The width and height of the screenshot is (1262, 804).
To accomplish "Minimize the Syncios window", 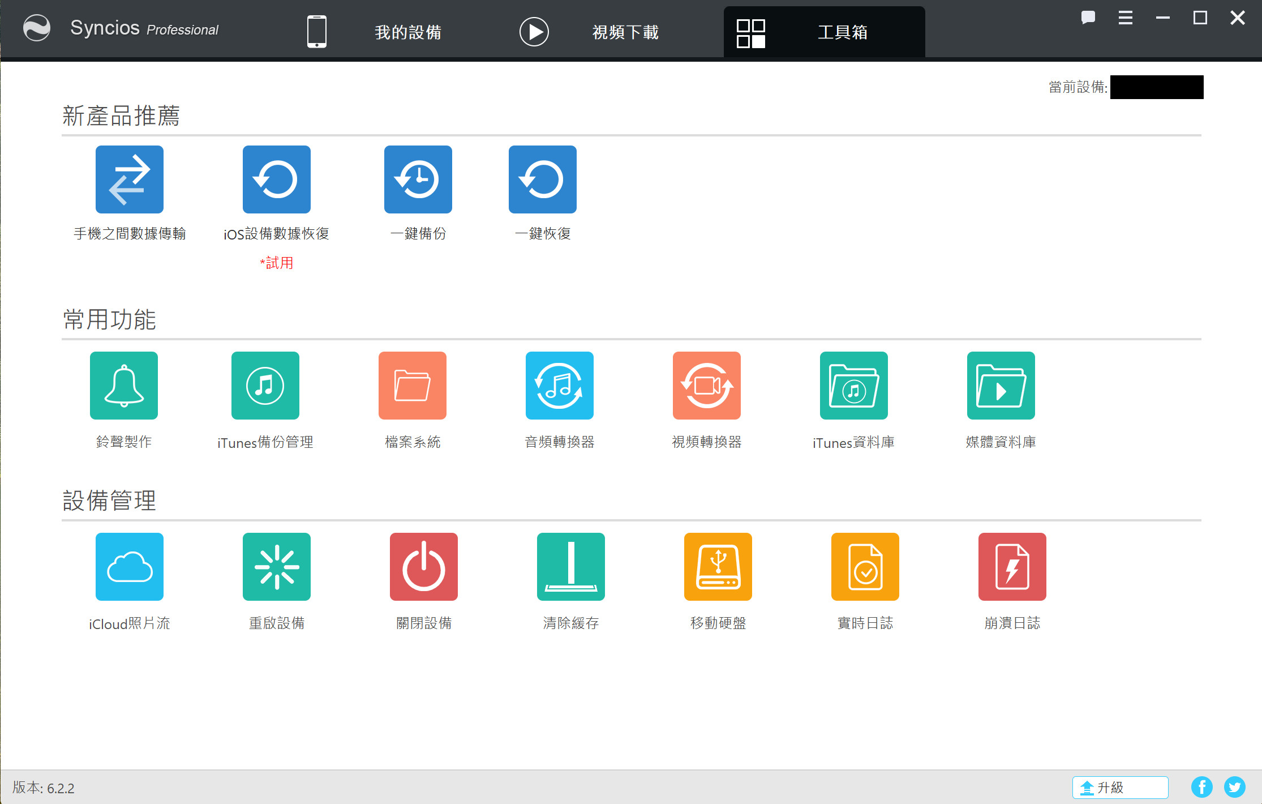I will (x=1163, y=18).
